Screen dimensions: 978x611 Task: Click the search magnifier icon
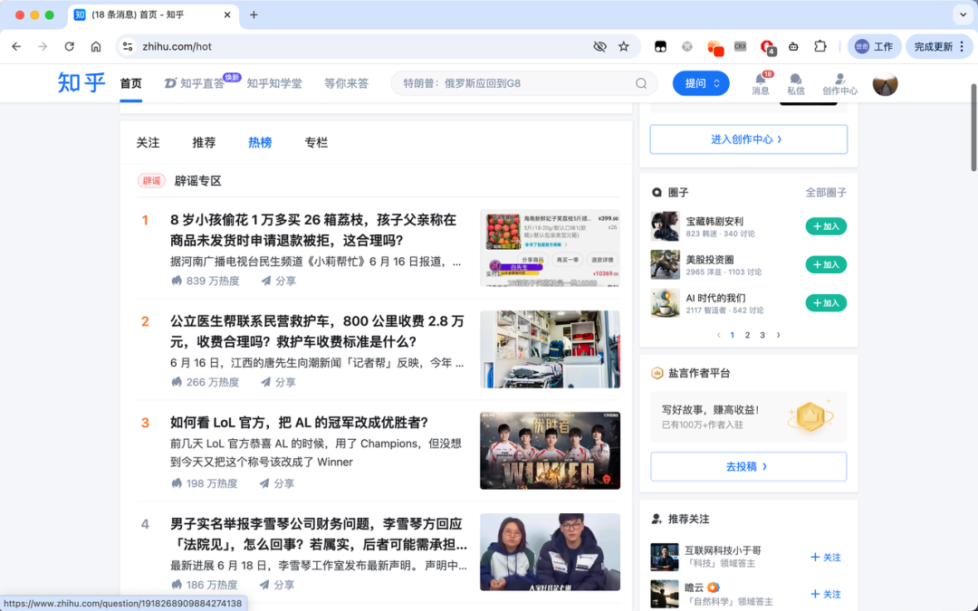tap(641, 83)
